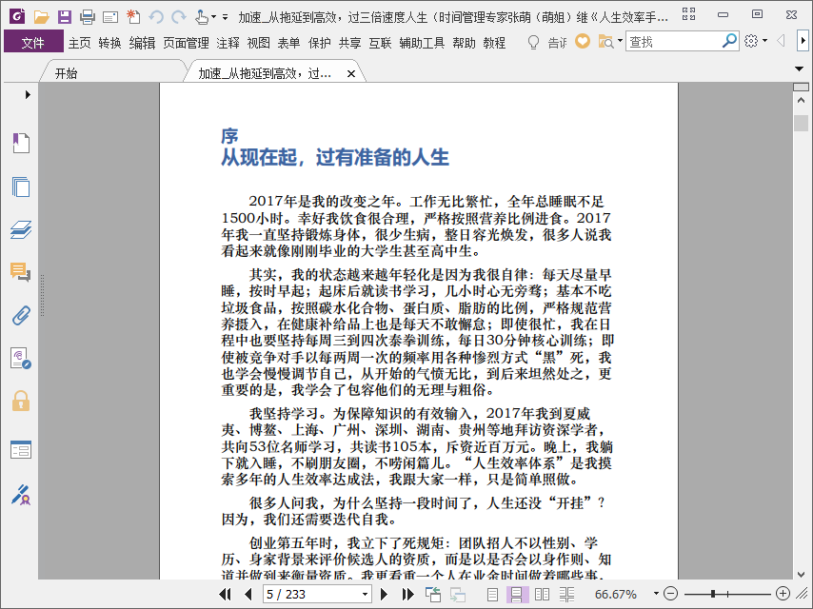The image size is (813, 609).
Task: Open the Pages thumbnails panel icon
Action: pos(21,187)
